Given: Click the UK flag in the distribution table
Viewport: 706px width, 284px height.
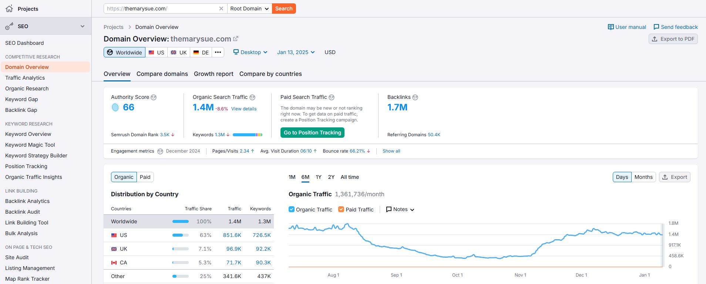Looking at the screenshot, I should coord(114,249).
